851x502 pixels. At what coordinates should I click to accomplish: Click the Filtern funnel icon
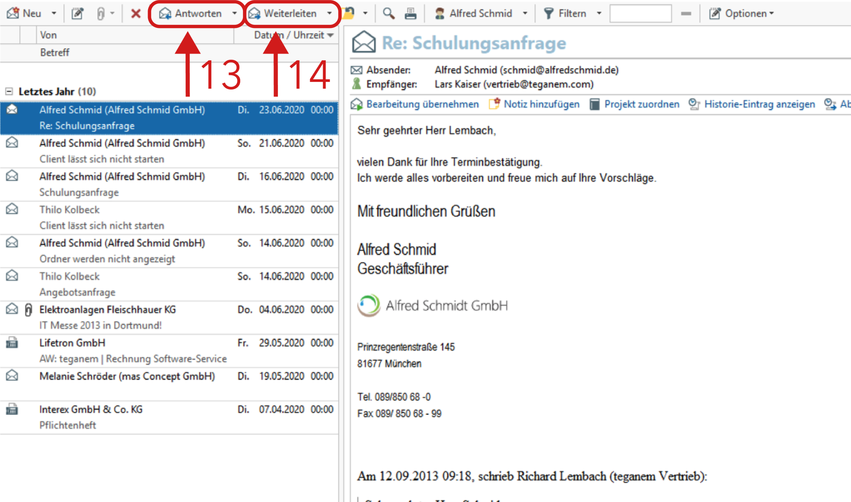pyautogui.click(x=549, y=14)
